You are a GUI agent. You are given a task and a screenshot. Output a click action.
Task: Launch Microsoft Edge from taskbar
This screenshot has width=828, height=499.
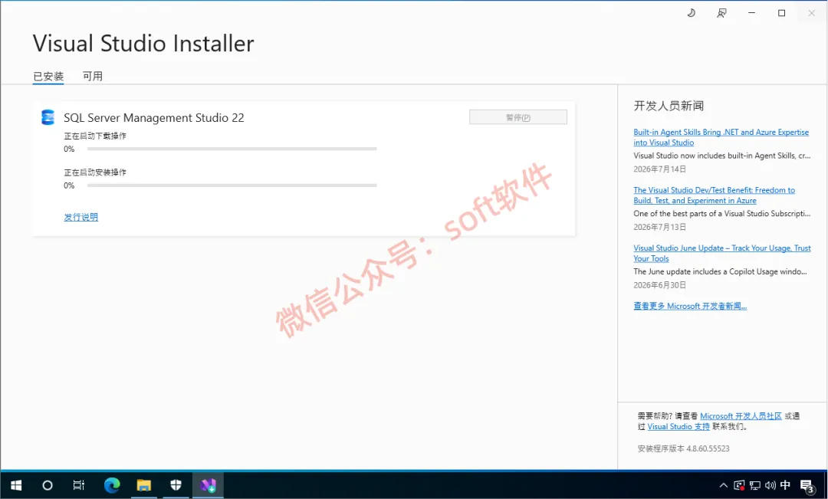click(x=112, y=485)
